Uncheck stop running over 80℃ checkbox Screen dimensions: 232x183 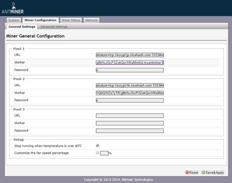[97, 145]
